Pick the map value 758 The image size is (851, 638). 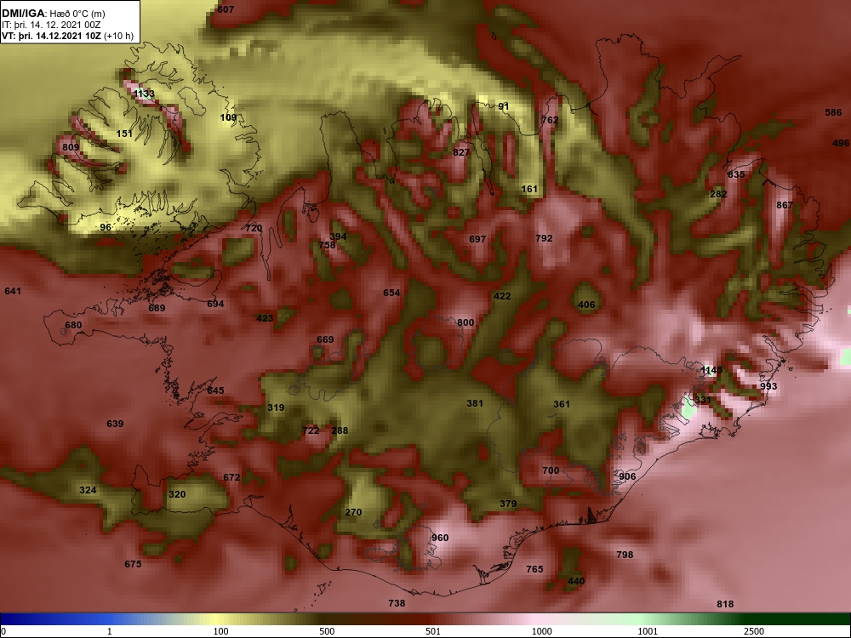(328, 245)
